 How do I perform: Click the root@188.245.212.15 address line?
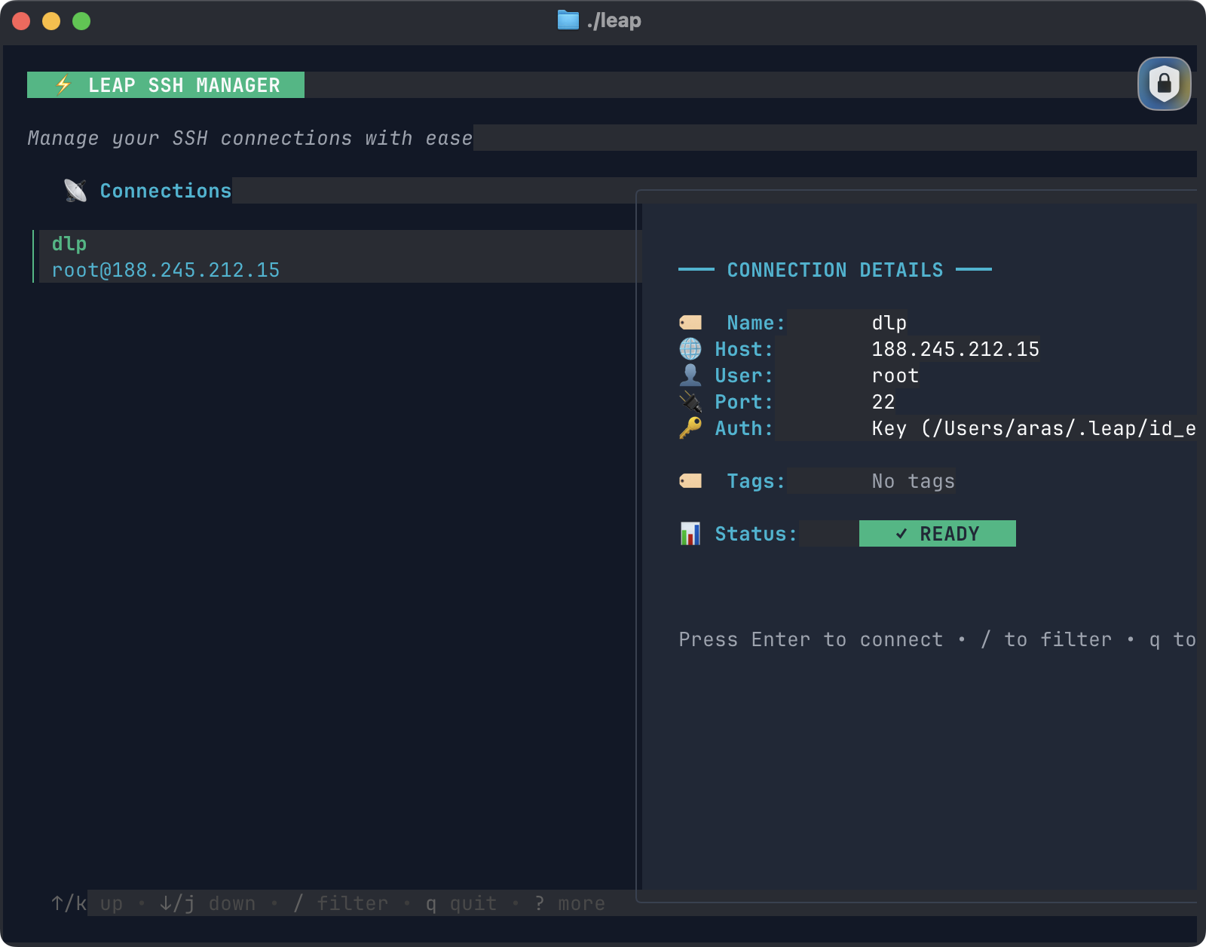pos(165,269)
